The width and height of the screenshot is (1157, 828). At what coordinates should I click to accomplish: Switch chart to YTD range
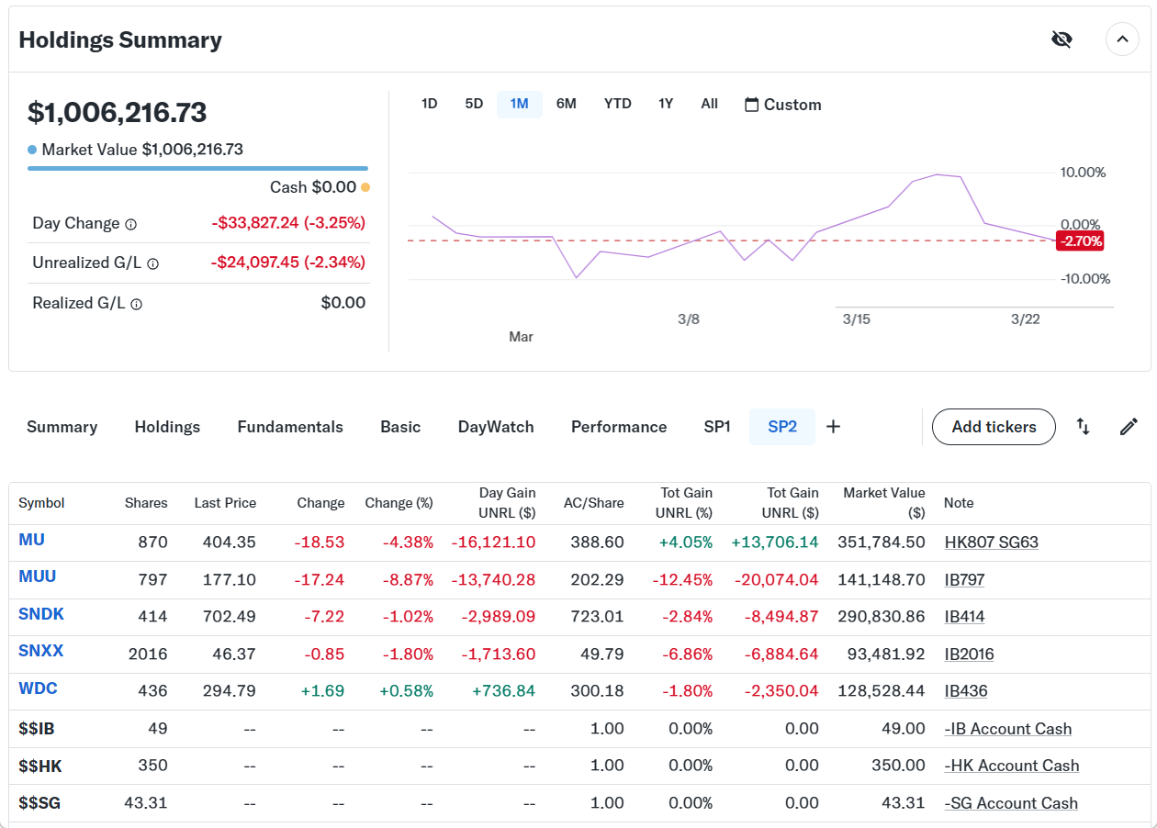click(617, 104)
